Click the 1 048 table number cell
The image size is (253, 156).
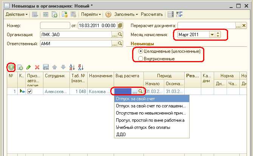79,92
